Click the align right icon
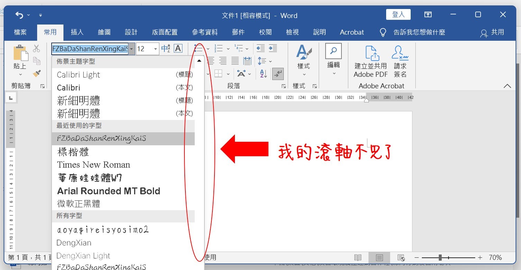The image size is (521, 270). pos(223,61)
